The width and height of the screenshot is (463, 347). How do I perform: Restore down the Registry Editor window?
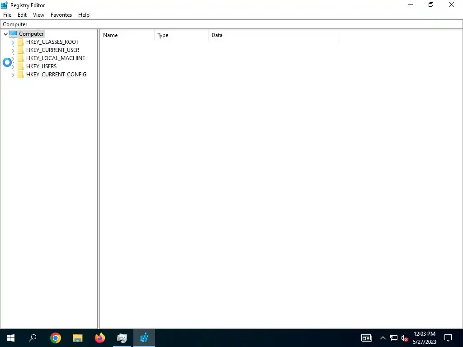click(x=431, y=5)
